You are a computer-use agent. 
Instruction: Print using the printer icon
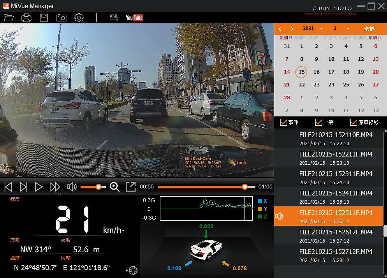(x=26, y=18)
